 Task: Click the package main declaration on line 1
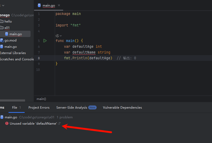68,14
